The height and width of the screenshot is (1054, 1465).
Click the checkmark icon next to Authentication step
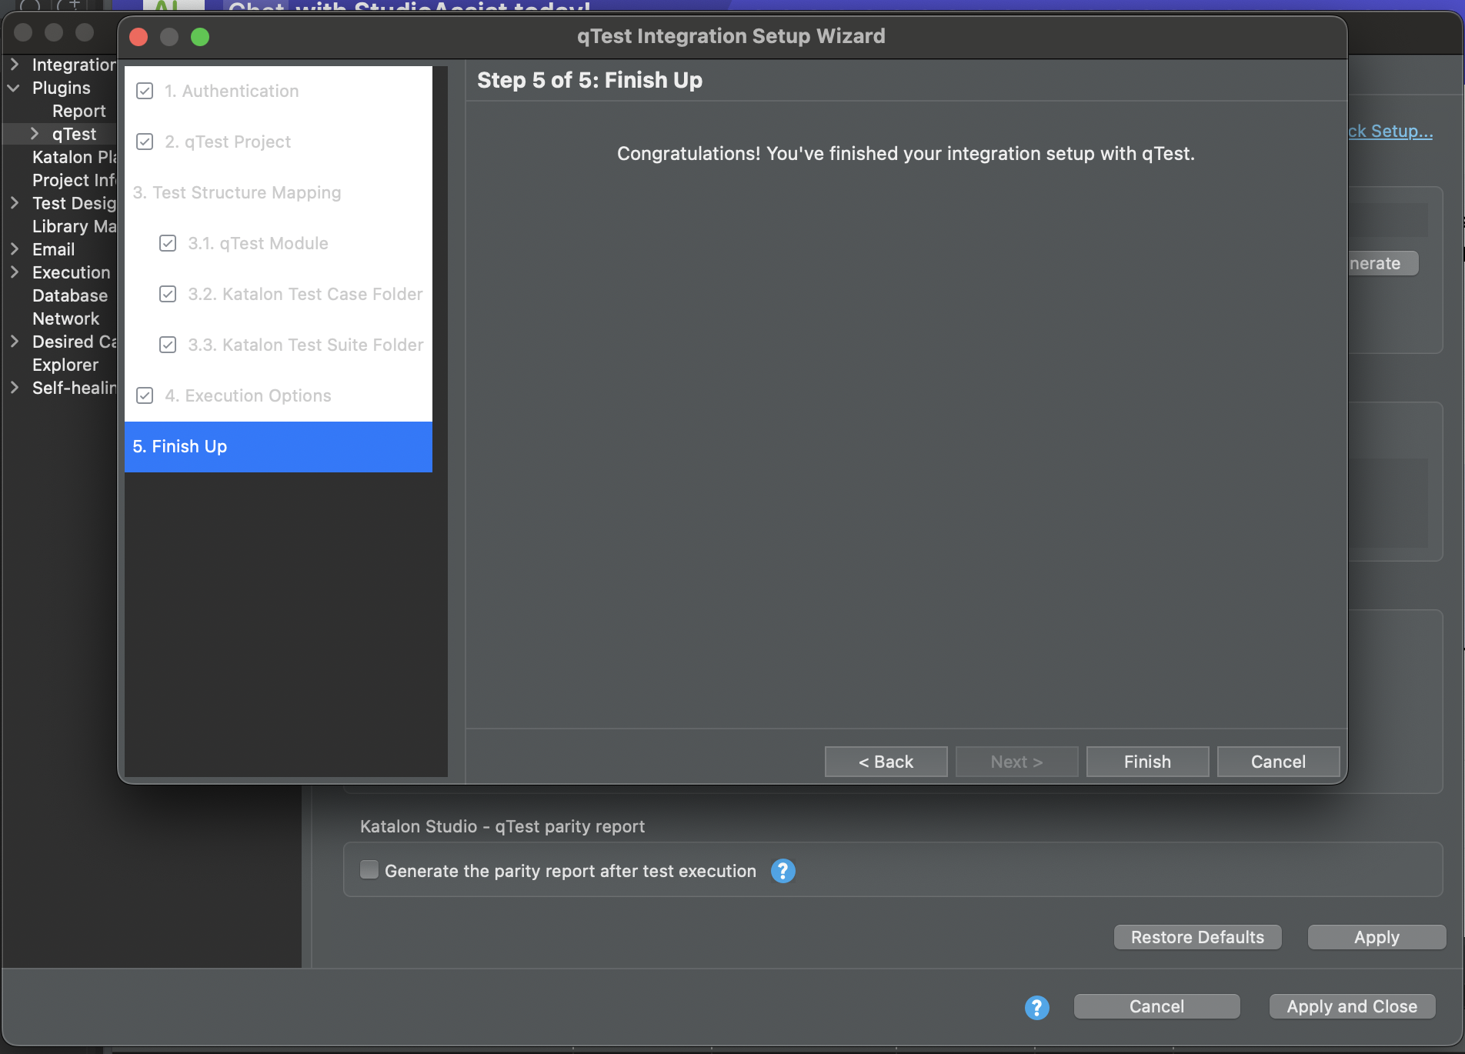click(x=145, y=91)
